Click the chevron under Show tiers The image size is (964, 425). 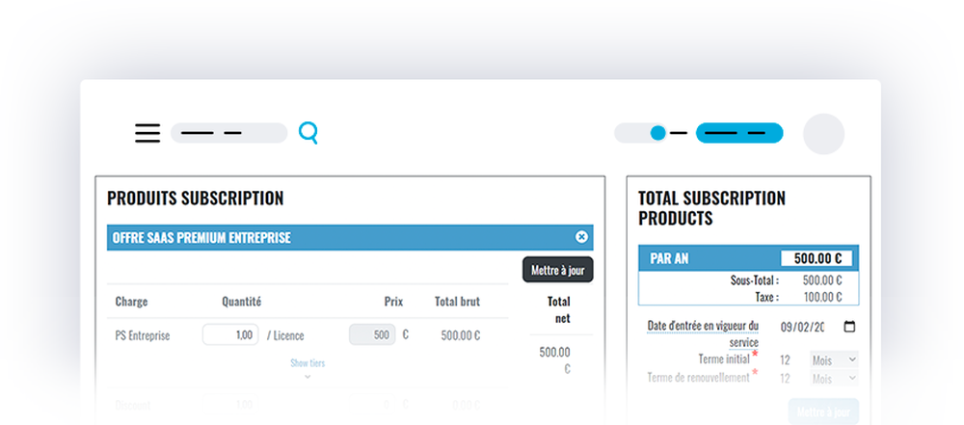pyautogui.click(x=308, y=377)
